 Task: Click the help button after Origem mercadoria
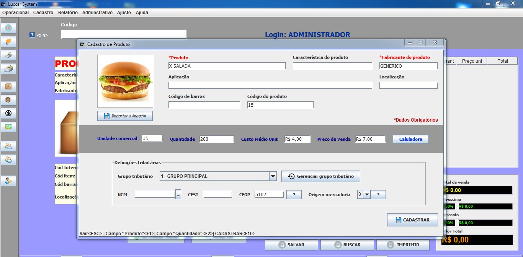378,194
